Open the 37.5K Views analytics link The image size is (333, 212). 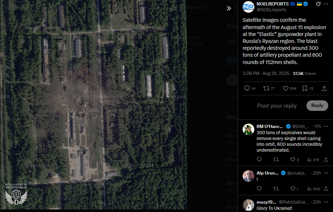point(304,73)
